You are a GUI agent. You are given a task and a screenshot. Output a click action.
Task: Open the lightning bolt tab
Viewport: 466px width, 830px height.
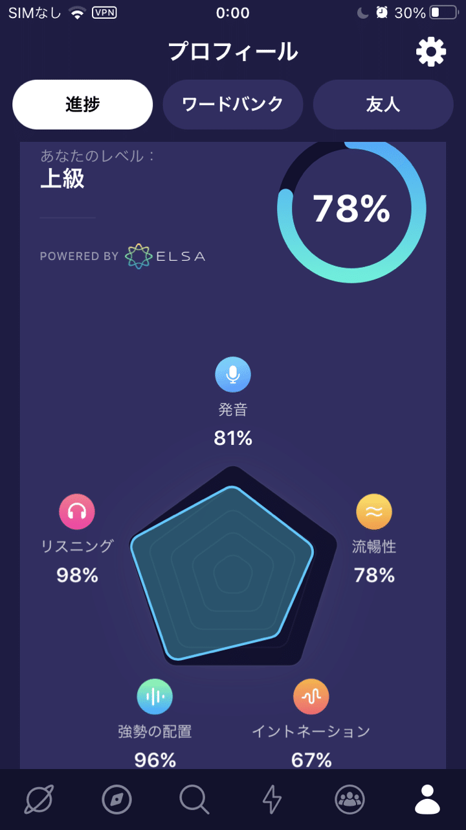point(272,800)
